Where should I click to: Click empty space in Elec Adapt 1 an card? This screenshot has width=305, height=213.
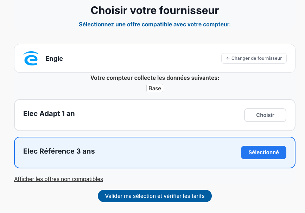coord(158,115)
